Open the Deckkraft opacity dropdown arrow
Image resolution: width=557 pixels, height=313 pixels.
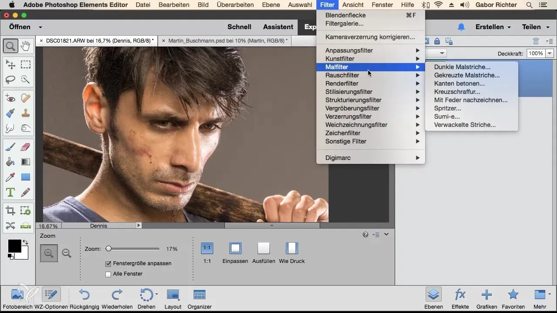click(x=550, y=53)
